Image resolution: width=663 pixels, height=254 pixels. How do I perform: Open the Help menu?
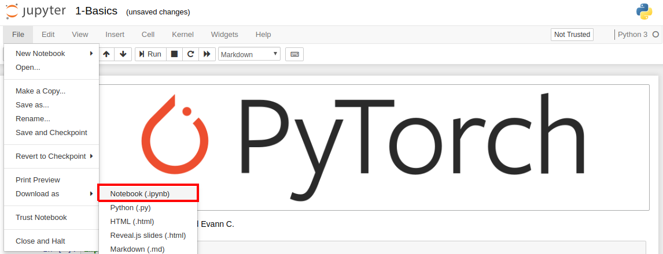pyautogui.click(x=263, y=35)
